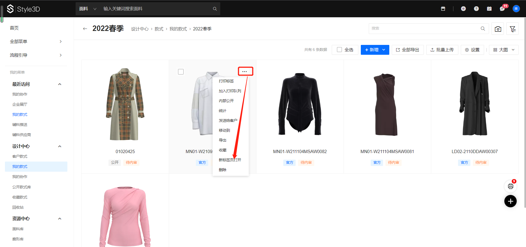
Task: Open image search camera button
Action: click(498, 29)
